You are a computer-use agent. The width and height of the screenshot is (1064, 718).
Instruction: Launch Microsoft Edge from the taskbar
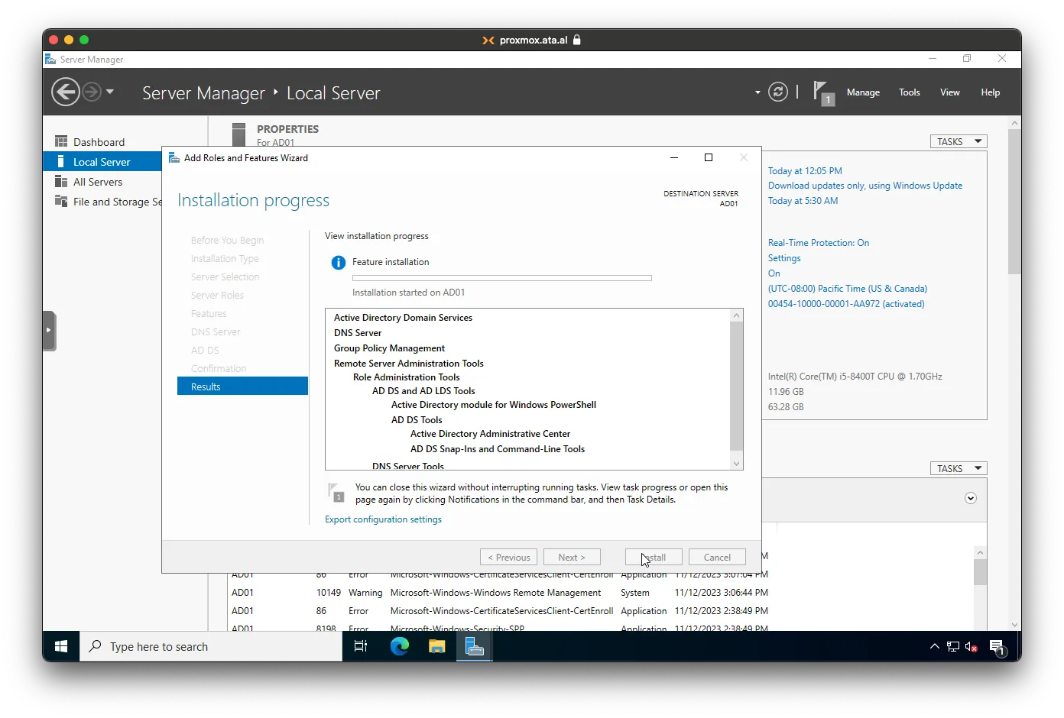tap(399, 646)
